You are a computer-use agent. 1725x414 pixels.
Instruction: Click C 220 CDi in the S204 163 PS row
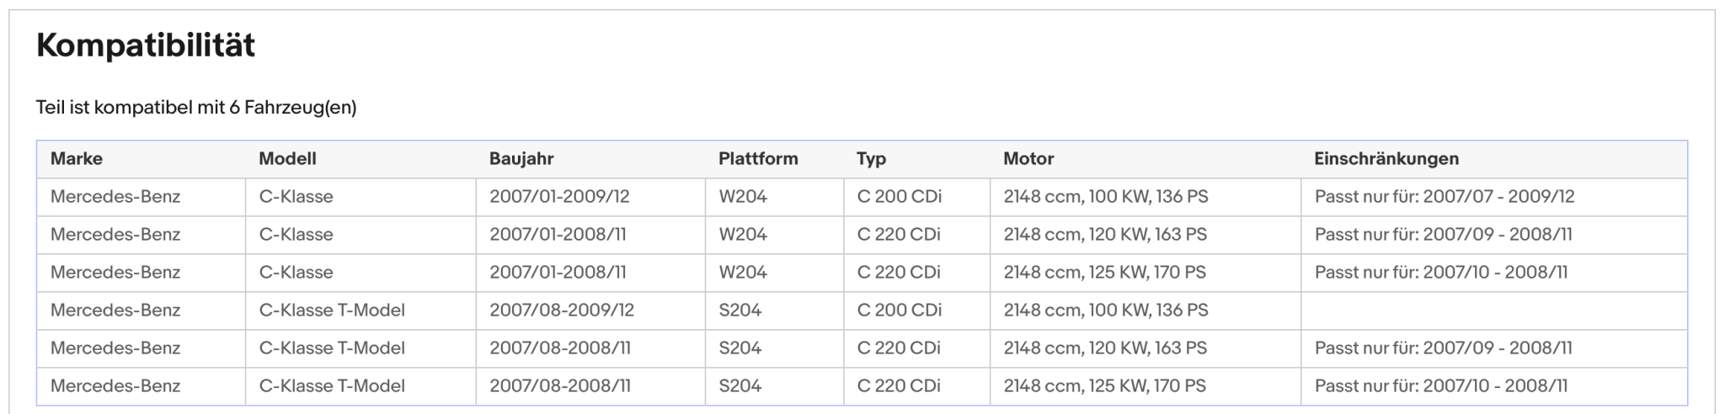(x=899, y=348)
